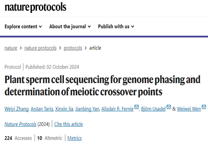Expand the Publish with us menu
208x145 pixels.
click(x=116, y=26)
